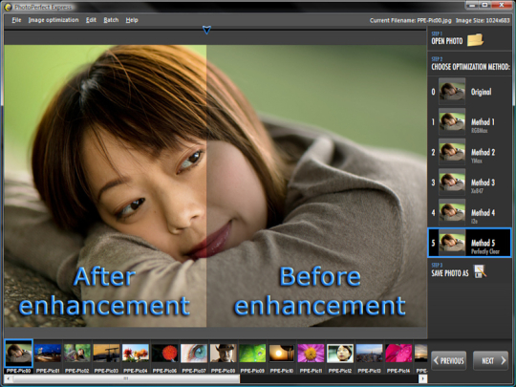The height and width of the screenshot is (387, 516).
Task: Open the Help menu
Action: (132, 20)
